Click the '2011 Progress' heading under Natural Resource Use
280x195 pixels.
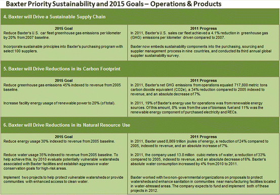(204, 137)
